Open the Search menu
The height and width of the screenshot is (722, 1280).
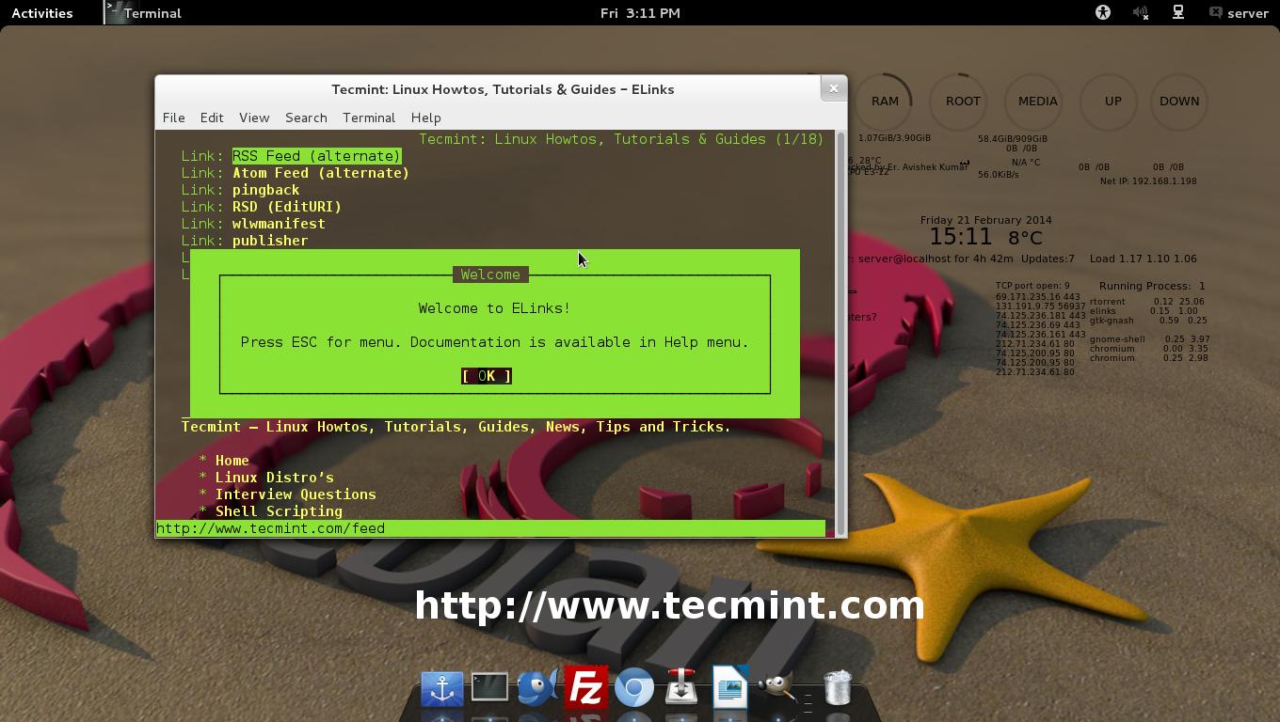click(306, 118)
